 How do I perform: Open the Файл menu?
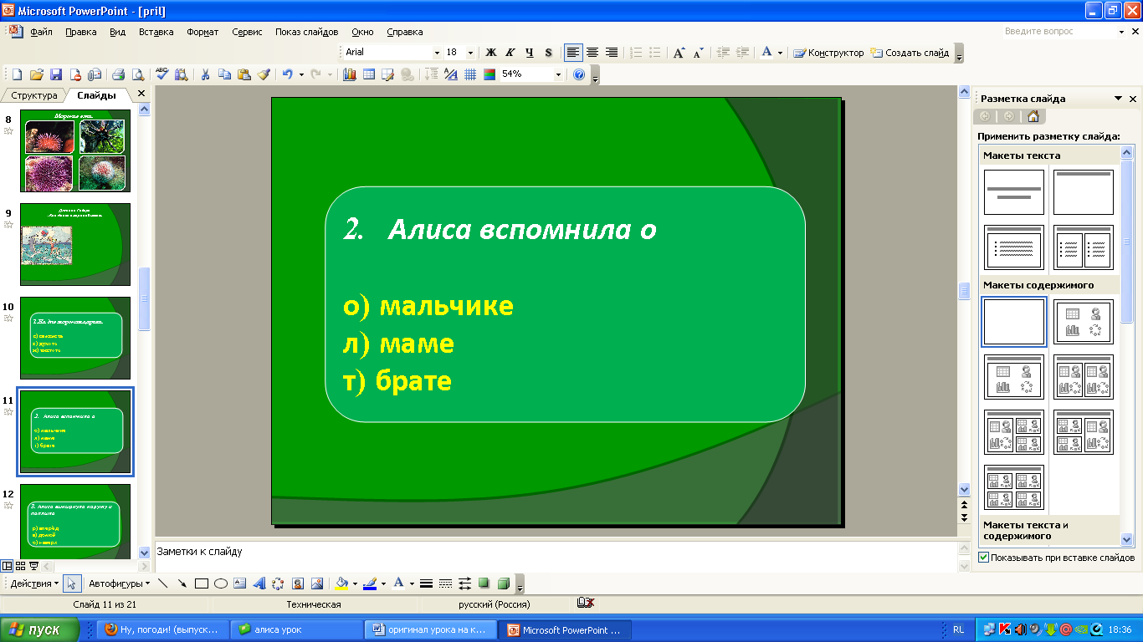point(41,32)
